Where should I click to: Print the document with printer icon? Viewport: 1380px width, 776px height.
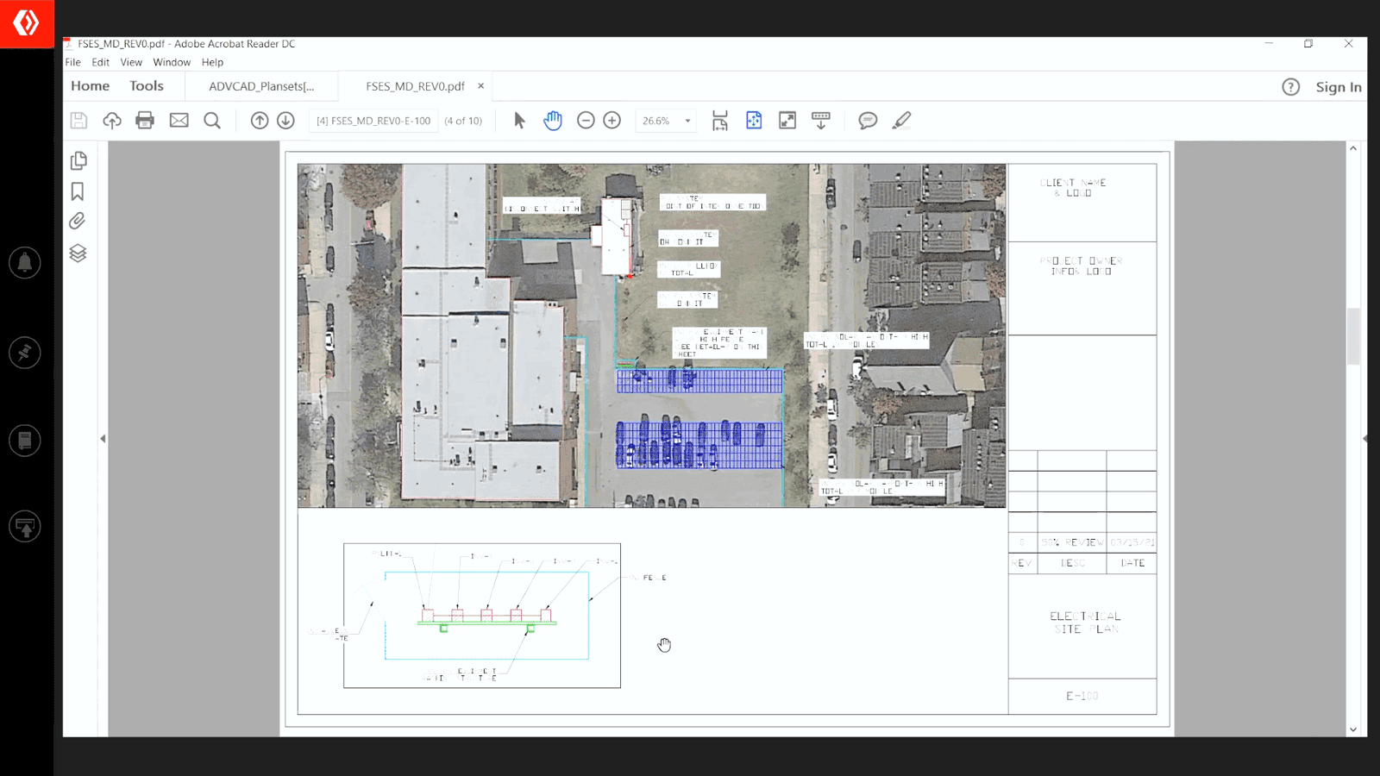click(x=145, y=121)
